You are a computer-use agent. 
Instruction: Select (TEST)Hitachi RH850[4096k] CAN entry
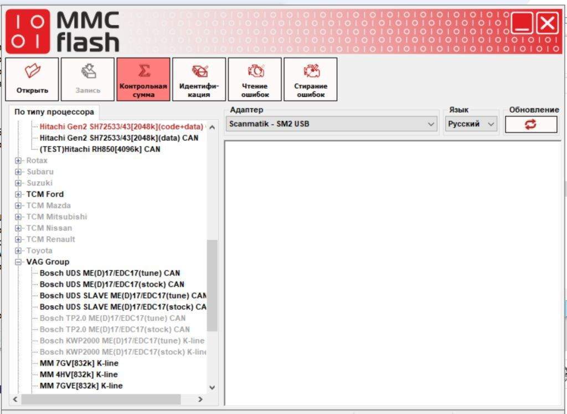click(x=100, y=149)
